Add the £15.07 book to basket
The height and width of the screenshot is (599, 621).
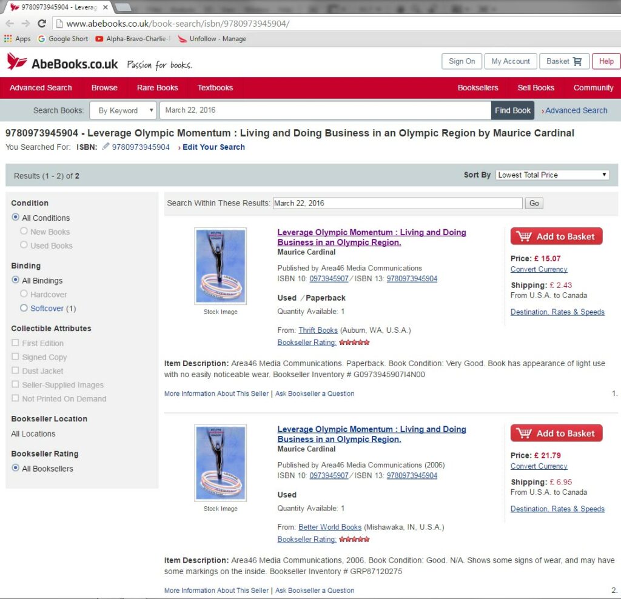tap(557, 236)
